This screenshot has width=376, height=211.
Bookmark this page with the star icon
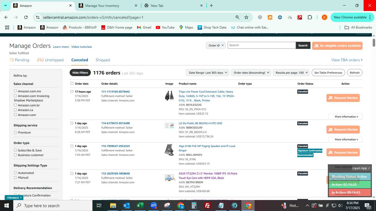(246, 17)
